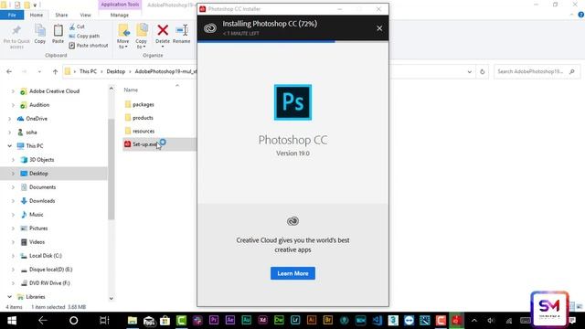
Task: Open File Explorer from the taskbar
Action: click(133, 321)
